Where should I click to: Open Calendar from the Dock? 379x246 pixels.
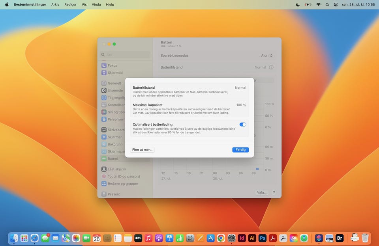97,238
